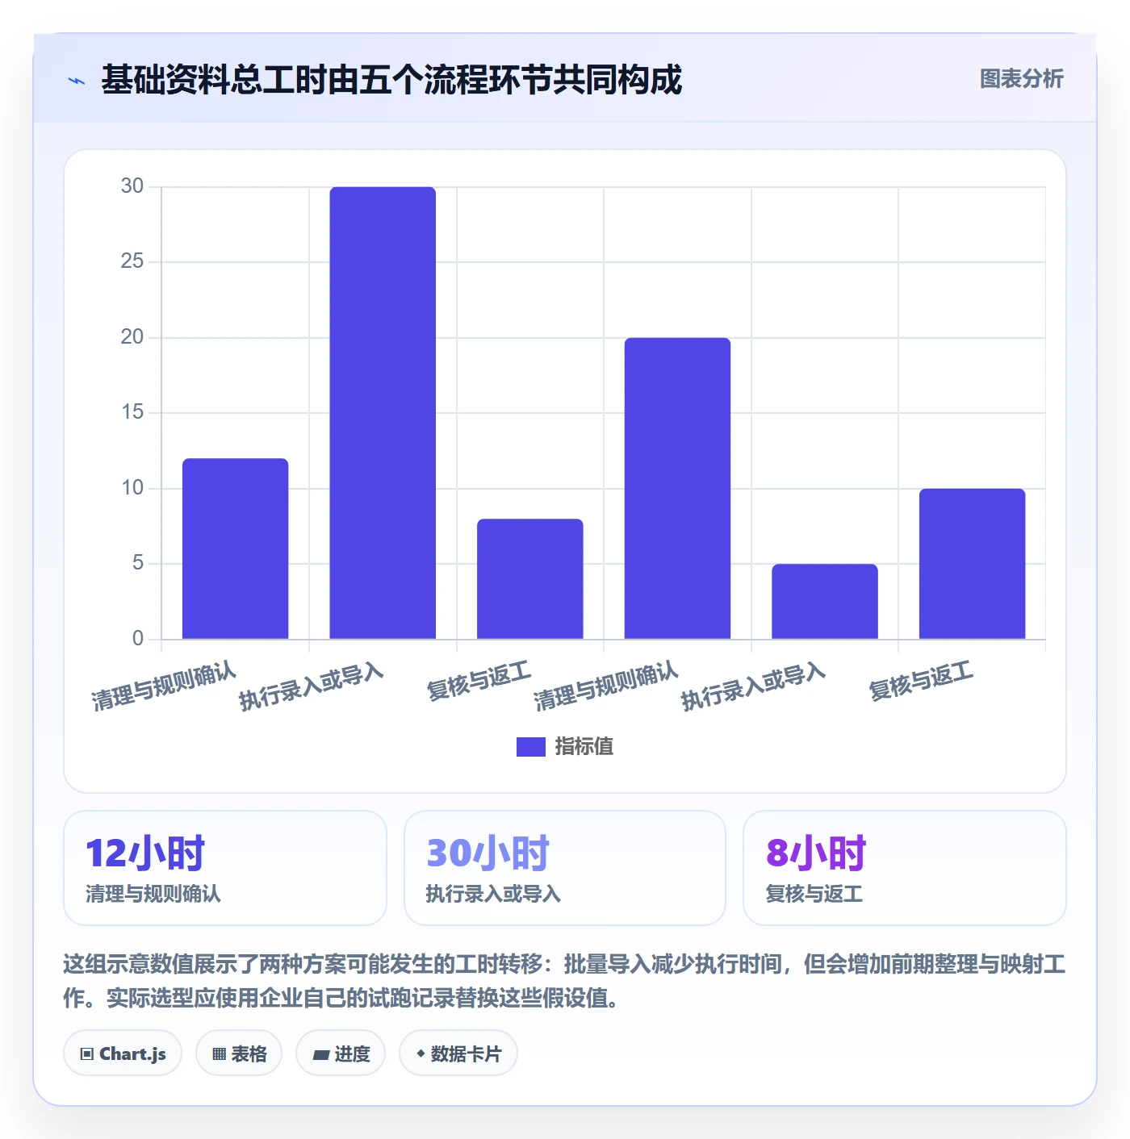Click the chart heading 基础资料总工时由五个流程环节共同构成

[391, 80]
